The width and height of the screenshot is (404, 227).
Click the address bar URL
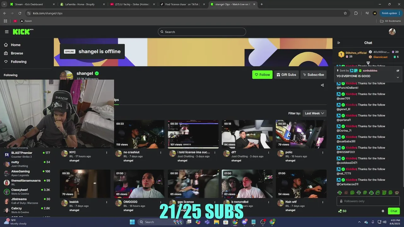pyautogui.click(x=48, y=13)
